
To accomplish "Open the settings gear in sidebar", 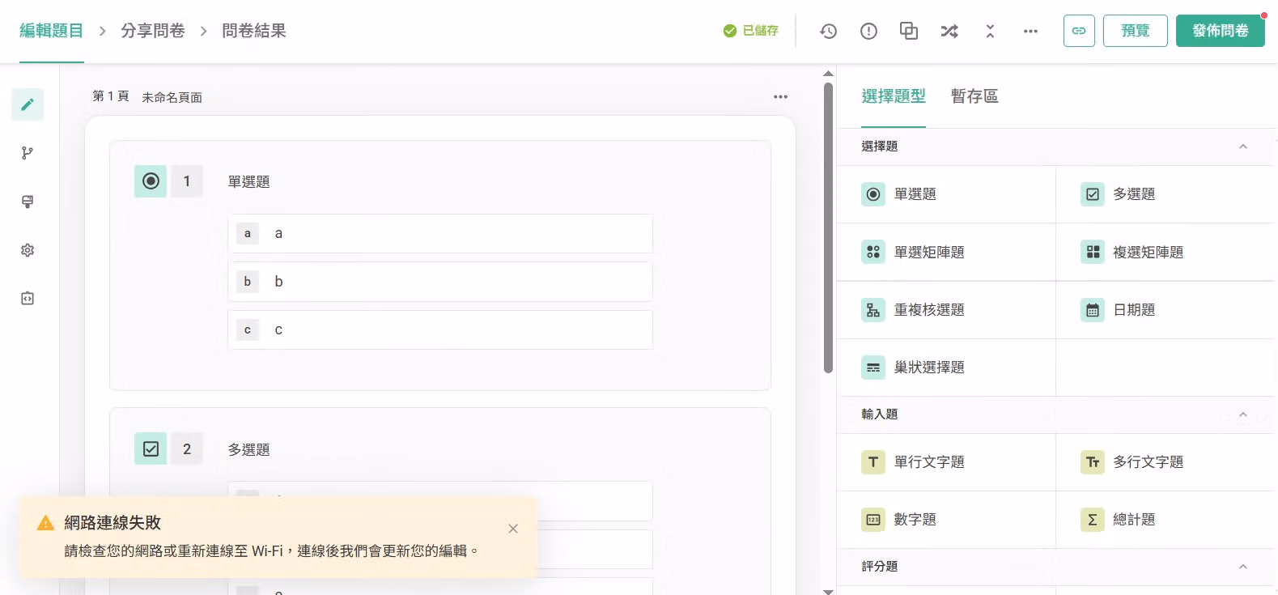I will [x=28, y=250].
